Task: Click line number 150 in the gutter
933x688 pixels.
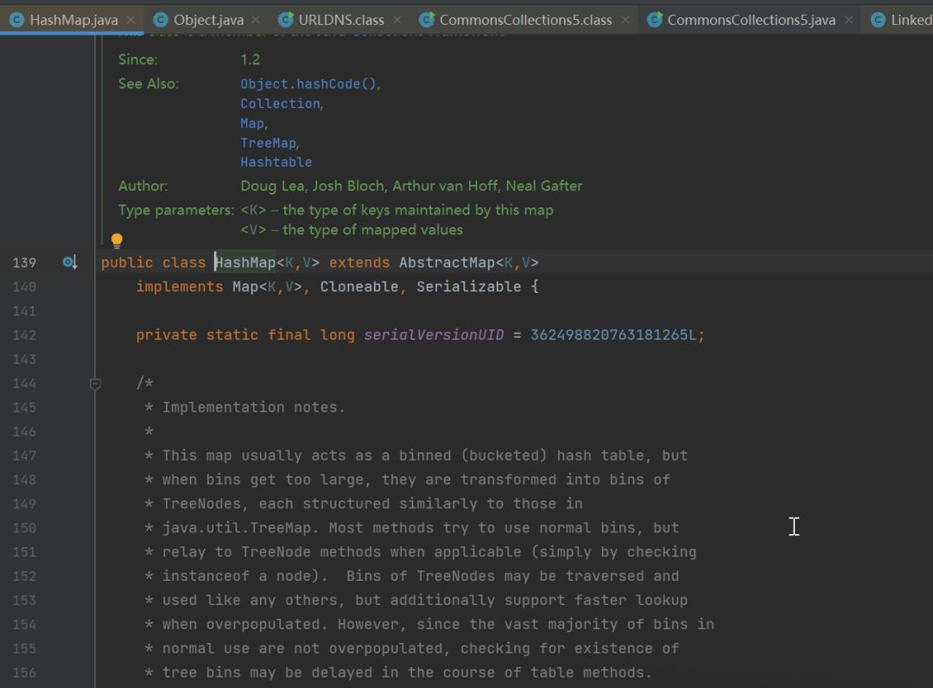Action: click(24, 528)
